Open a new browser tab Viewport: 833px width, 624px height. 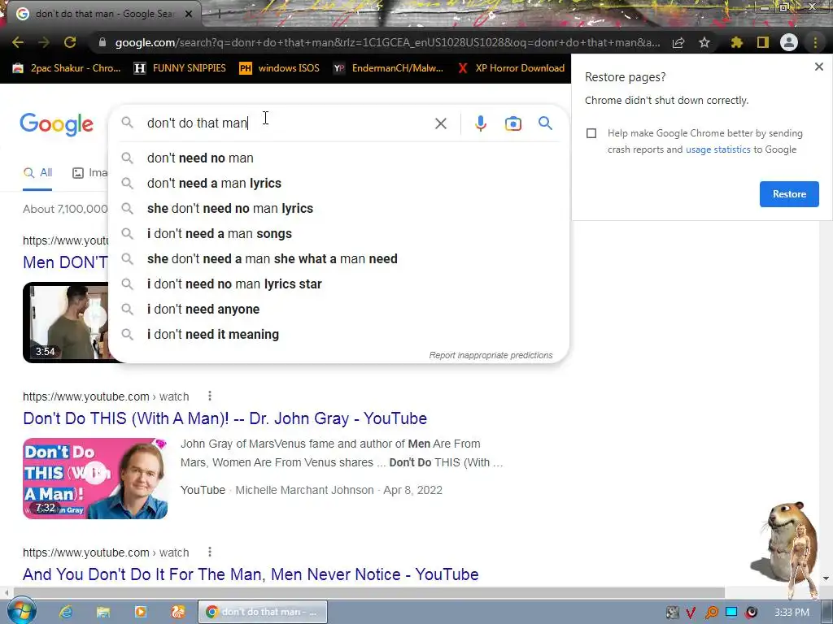[219, 15]
